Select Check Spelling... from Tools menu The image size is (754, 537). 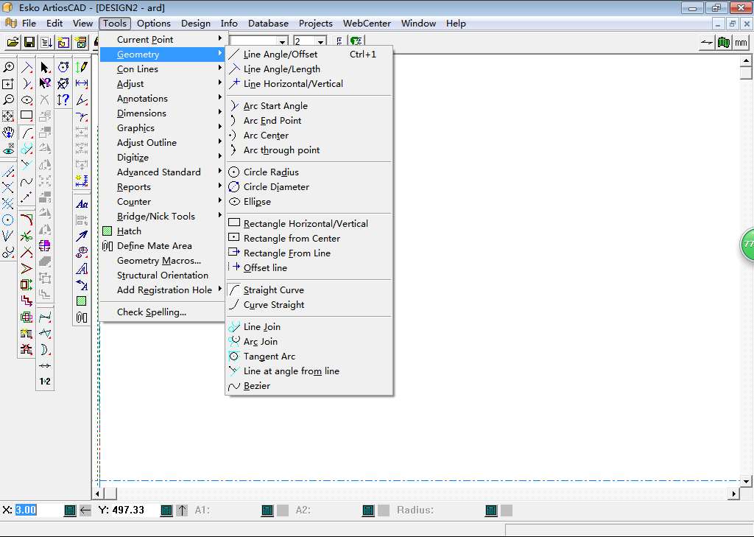click(x=152, y=312)
